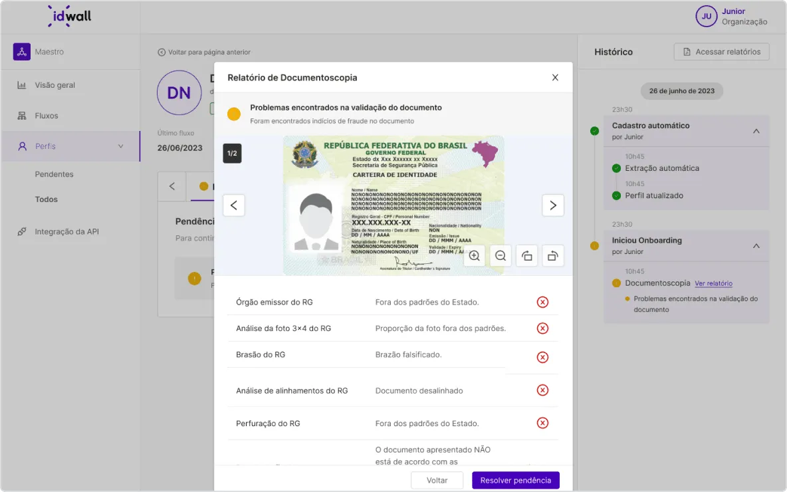This screenshot has height=492, width=787.
Task: Click Voltar para página anterior link
Action: 204,53
